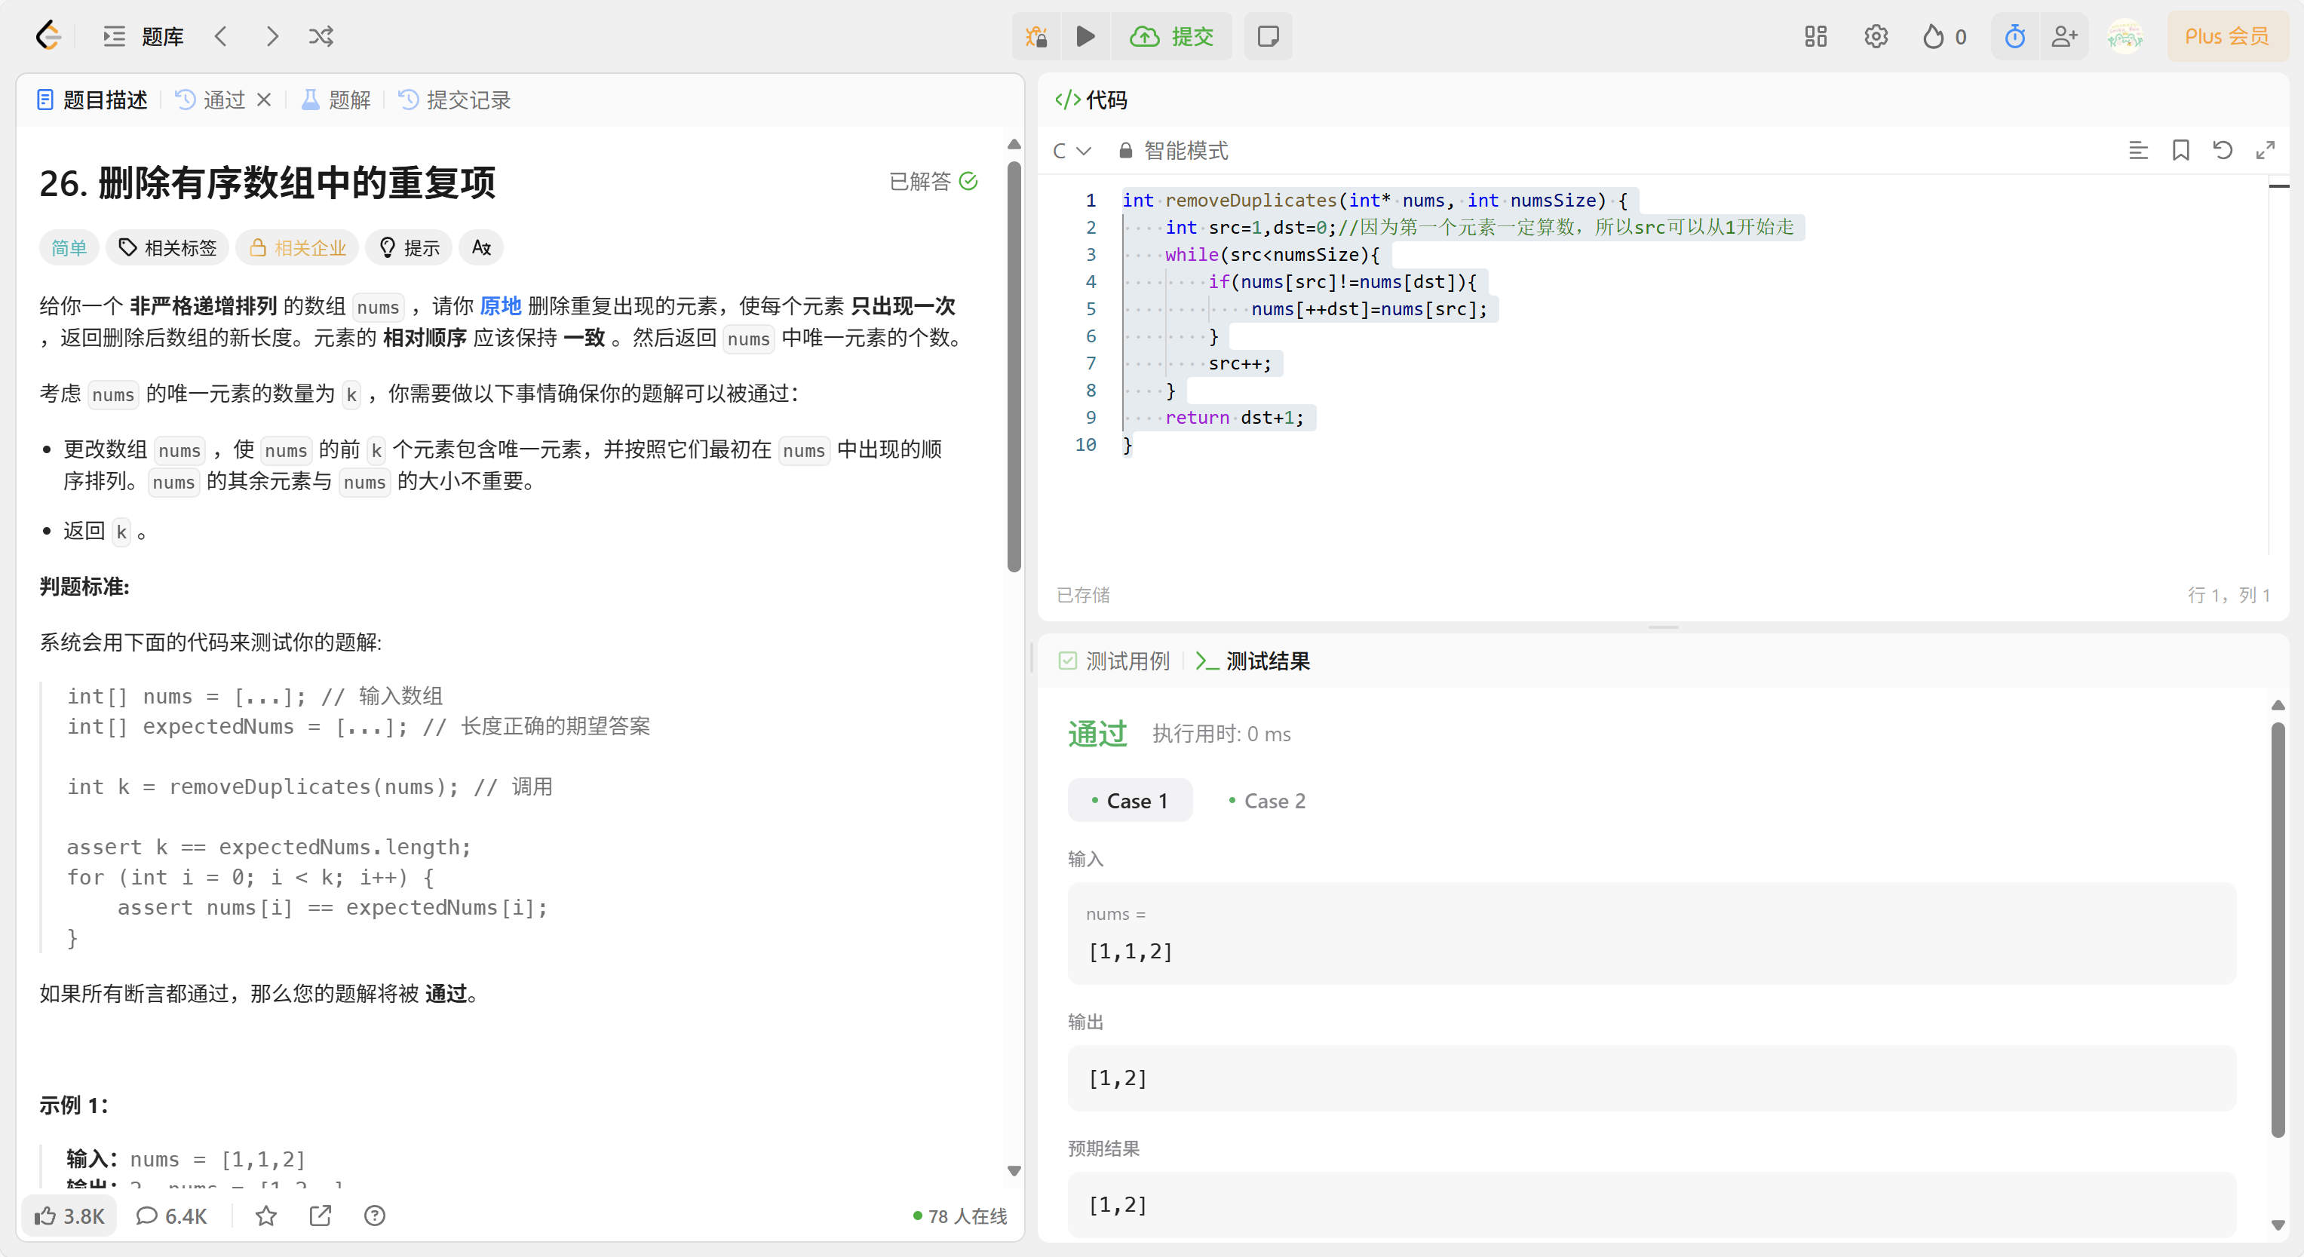Click the LeetCode logo icon

point(48,35)
